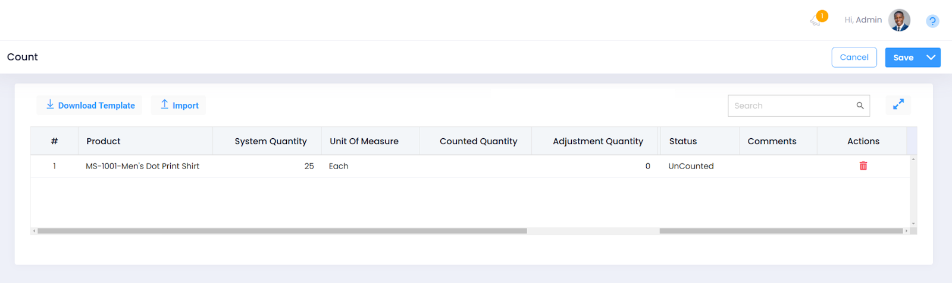Open the notifications bell icon
952x283 pixels.
point(816,20)
